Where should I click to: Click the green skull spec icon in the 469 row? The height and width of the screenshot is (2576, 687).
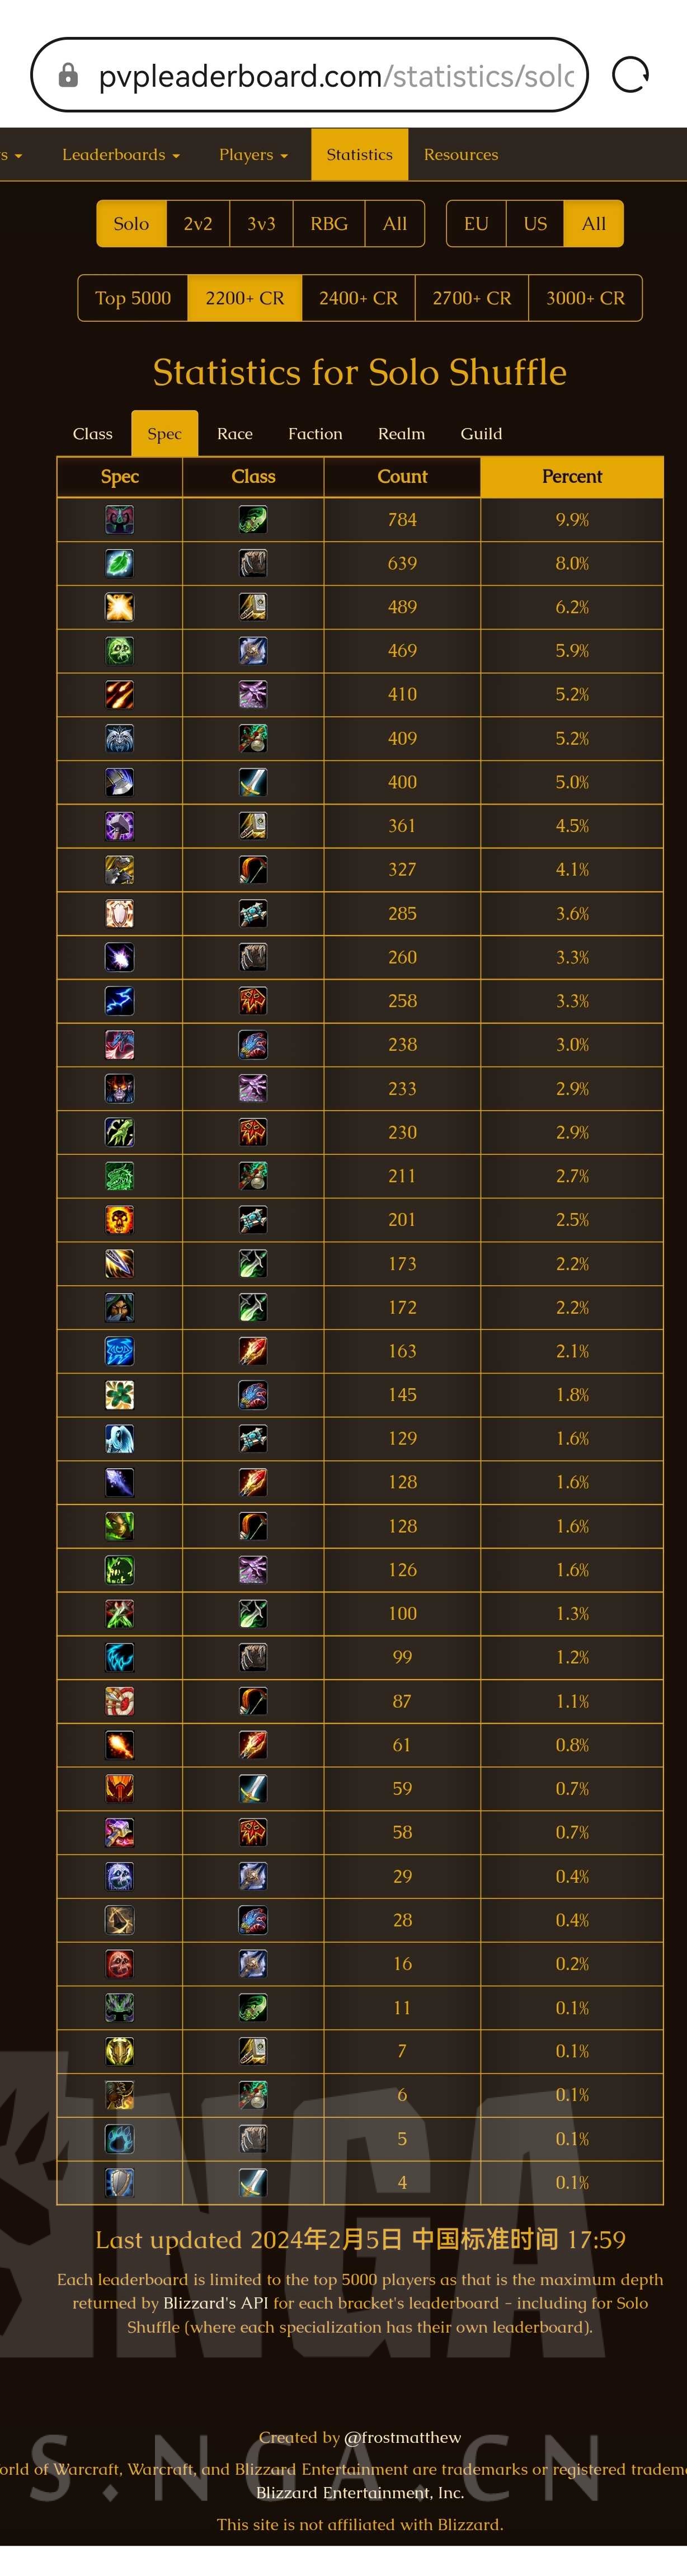119,651
